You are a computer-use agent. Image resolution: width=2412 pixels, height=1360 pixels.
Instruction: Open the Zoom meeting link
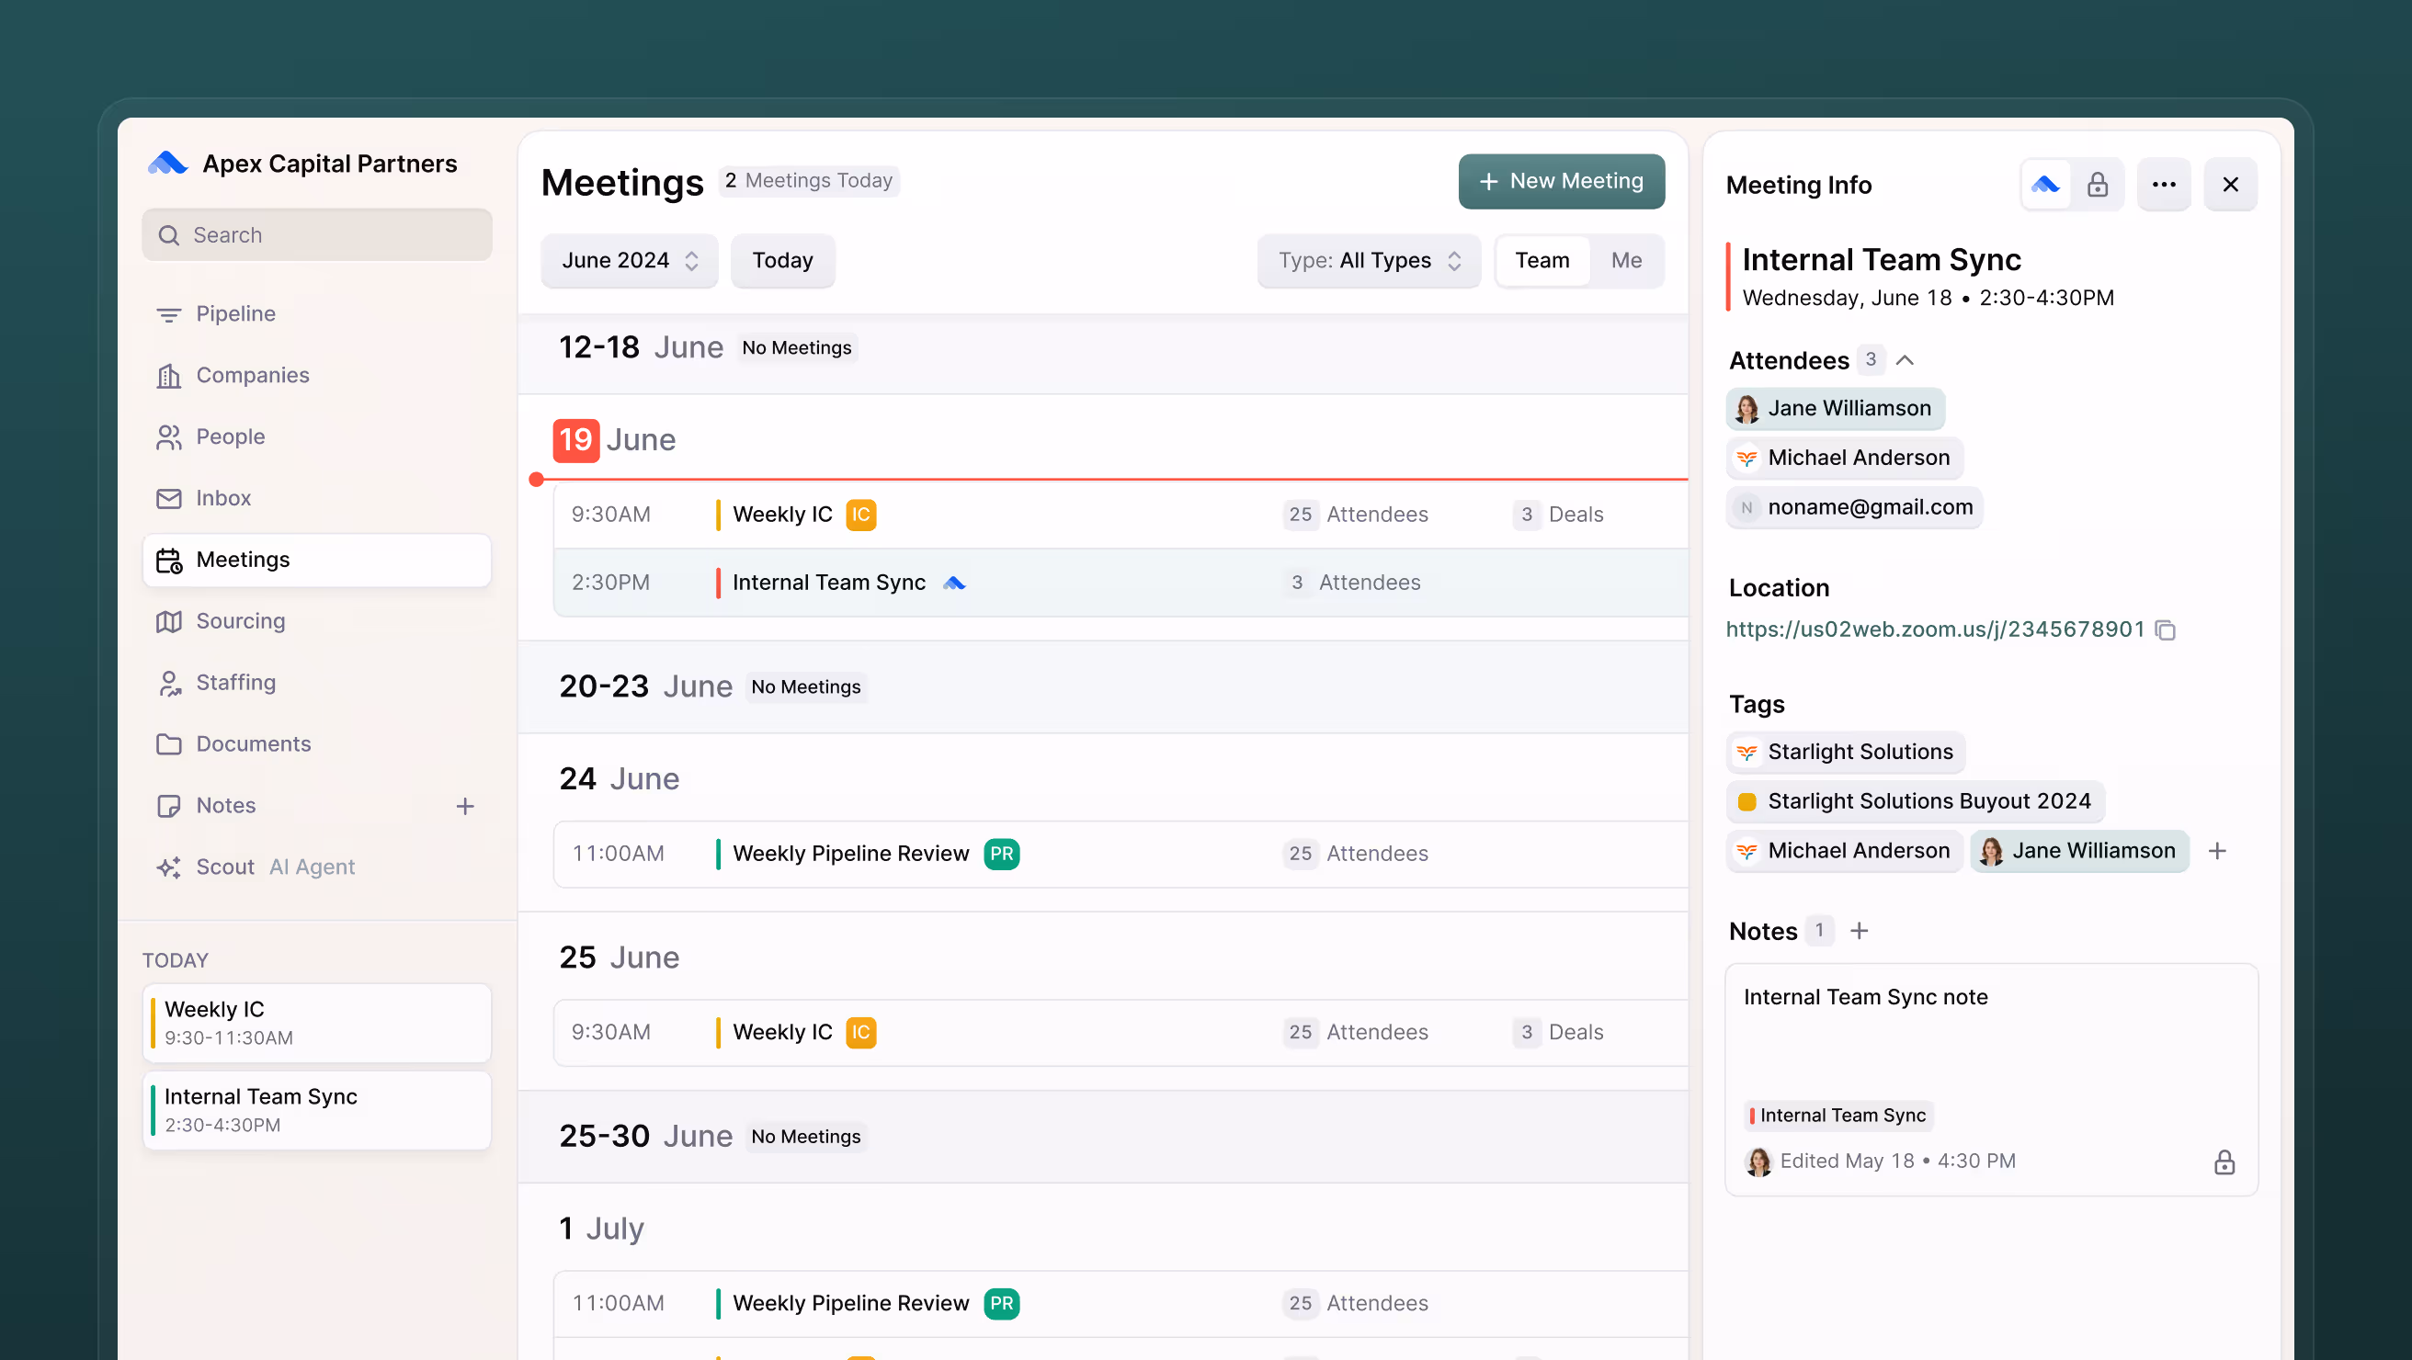point(1934,630)
